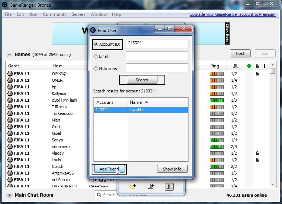The width and height of the screenshot is (282, 204).
Task: Click the ping bar in cOol | MrFlash row
Action: (217, 100)
